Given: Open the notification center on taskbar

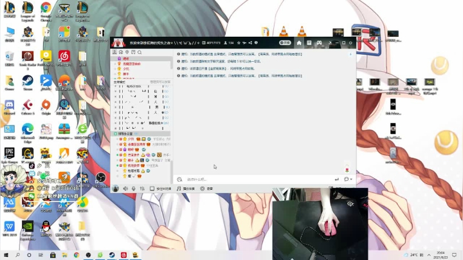Looking at the screenshot, I should (x=455, y=255).
